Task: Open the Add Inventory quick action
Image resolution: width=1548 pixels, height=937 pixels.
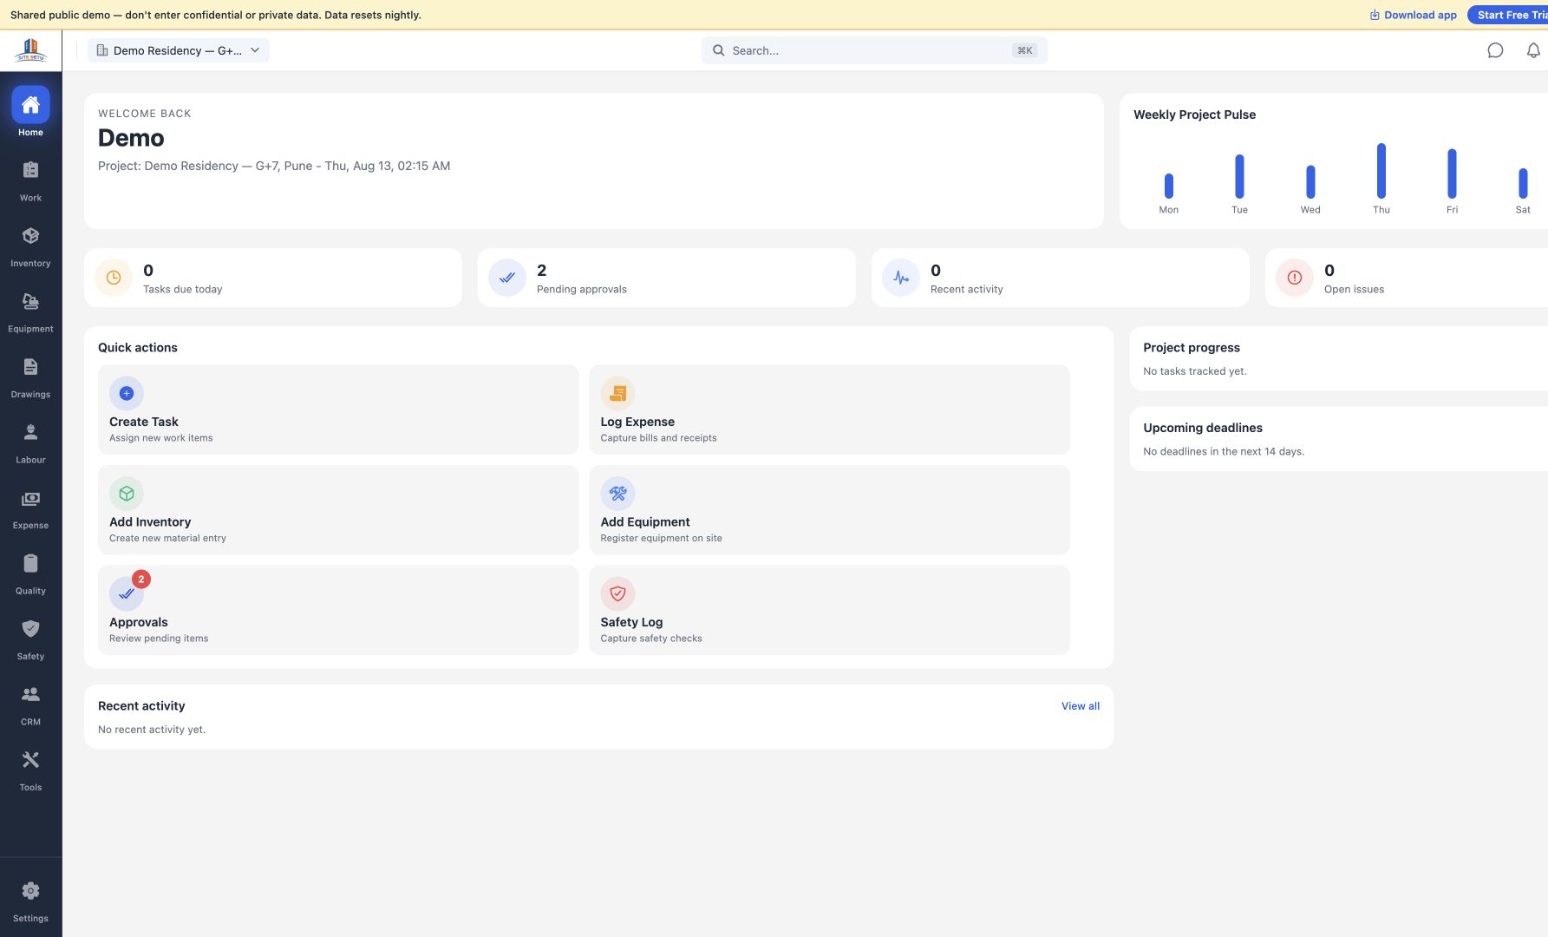Action: click(338, 510)
